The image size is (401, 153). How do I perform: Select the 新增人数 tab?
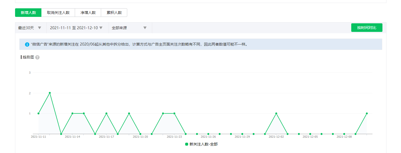[28, 13]
